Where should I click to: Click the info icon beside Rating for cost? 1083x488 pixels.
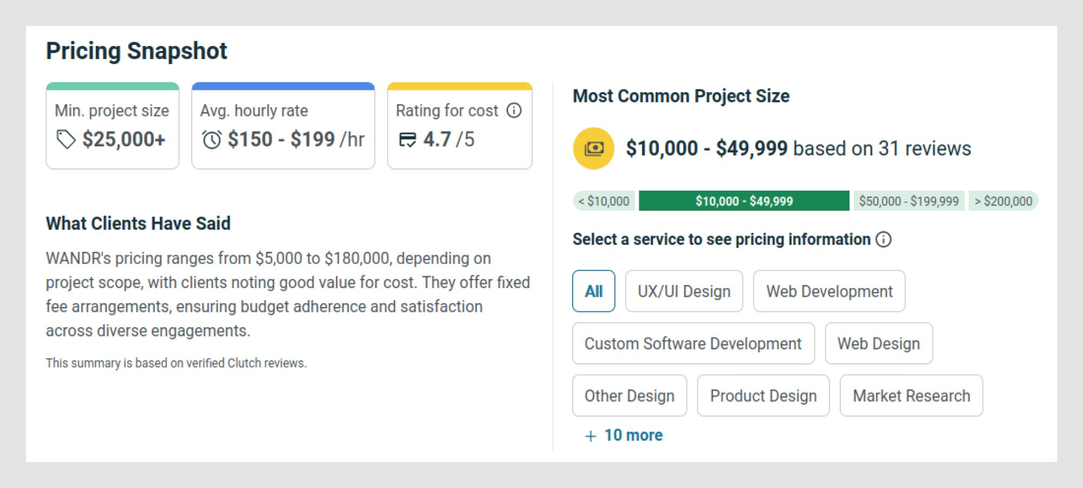click(x=514, y=110)
